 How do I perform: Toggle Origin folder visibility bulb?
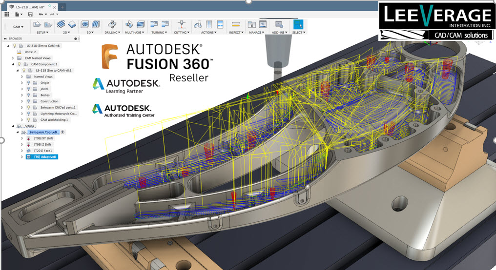pos(28,83)
